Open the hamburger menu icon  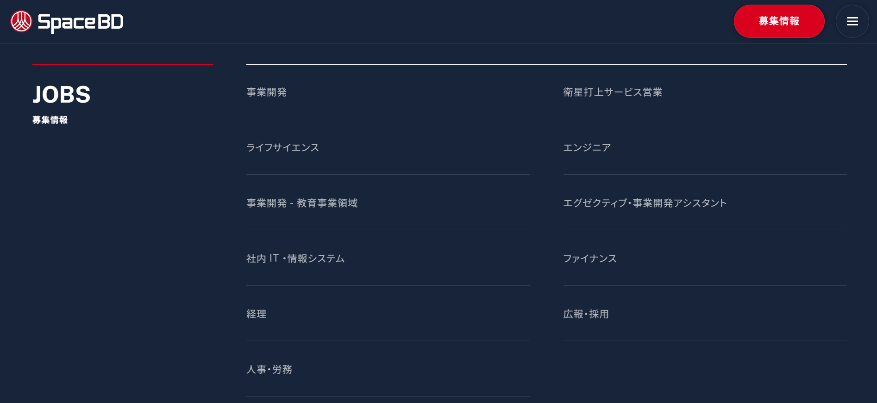(852, 21)
